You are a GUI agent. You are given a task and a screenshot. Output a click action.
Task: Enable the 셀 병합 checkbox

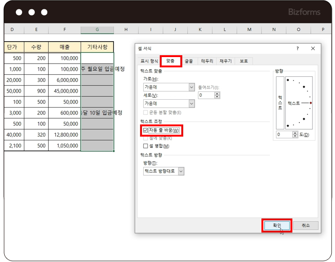click(146, 146)
